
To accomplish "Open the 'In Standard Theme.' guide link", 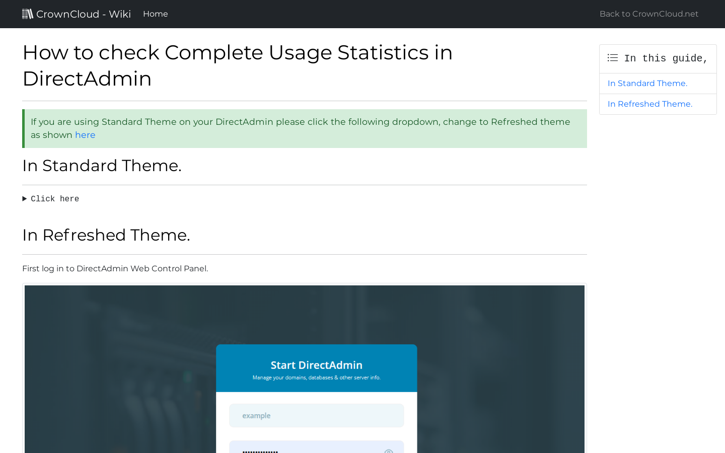I will pyautogui.click(x=647, y=83).
